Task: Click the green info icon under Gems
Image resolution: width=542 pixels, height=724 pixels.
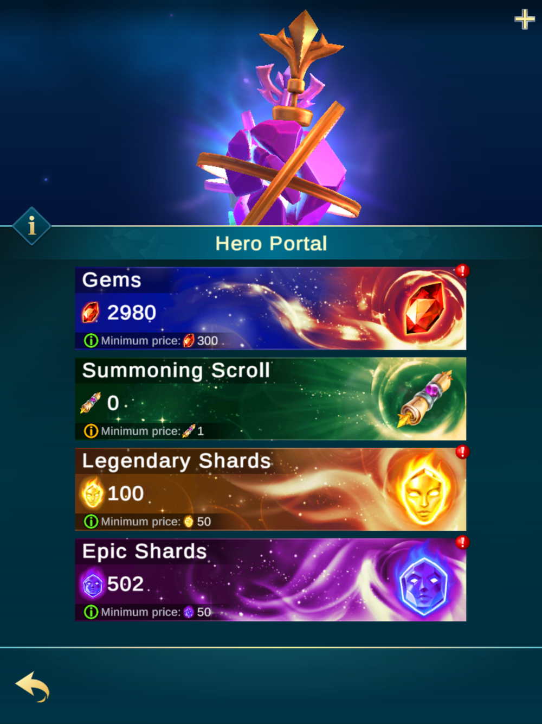Action: pyautogui.click(x=91, y=341)
